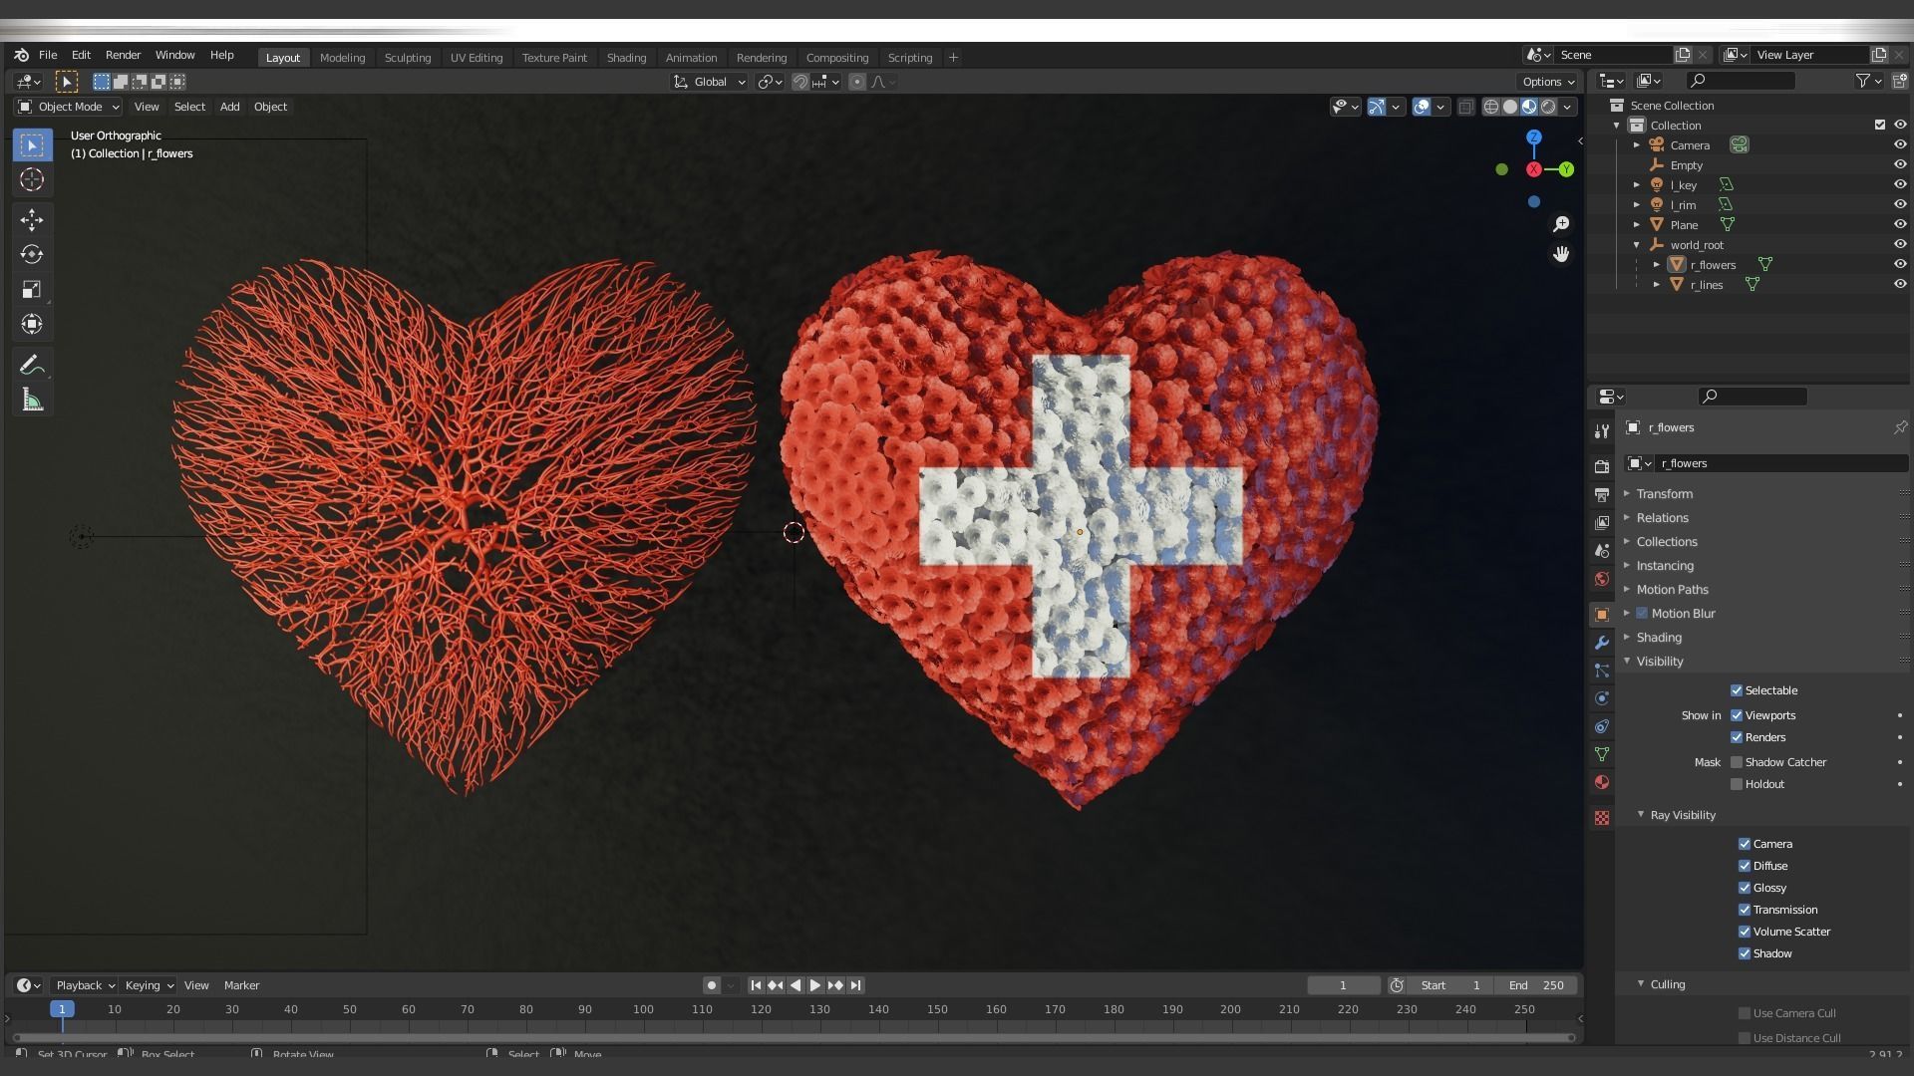Open Texture checker properties tab

pos(1602,818)
